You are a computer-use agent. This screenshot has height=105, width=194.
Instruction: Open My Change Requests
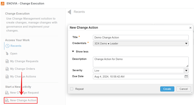click(24, 61)
